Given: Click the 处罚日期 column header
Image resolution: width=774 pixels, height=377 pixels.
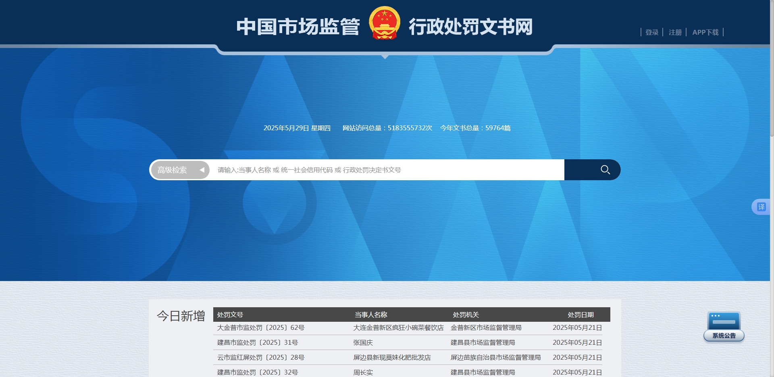Looking at the screenshot, I should point(580,315).
